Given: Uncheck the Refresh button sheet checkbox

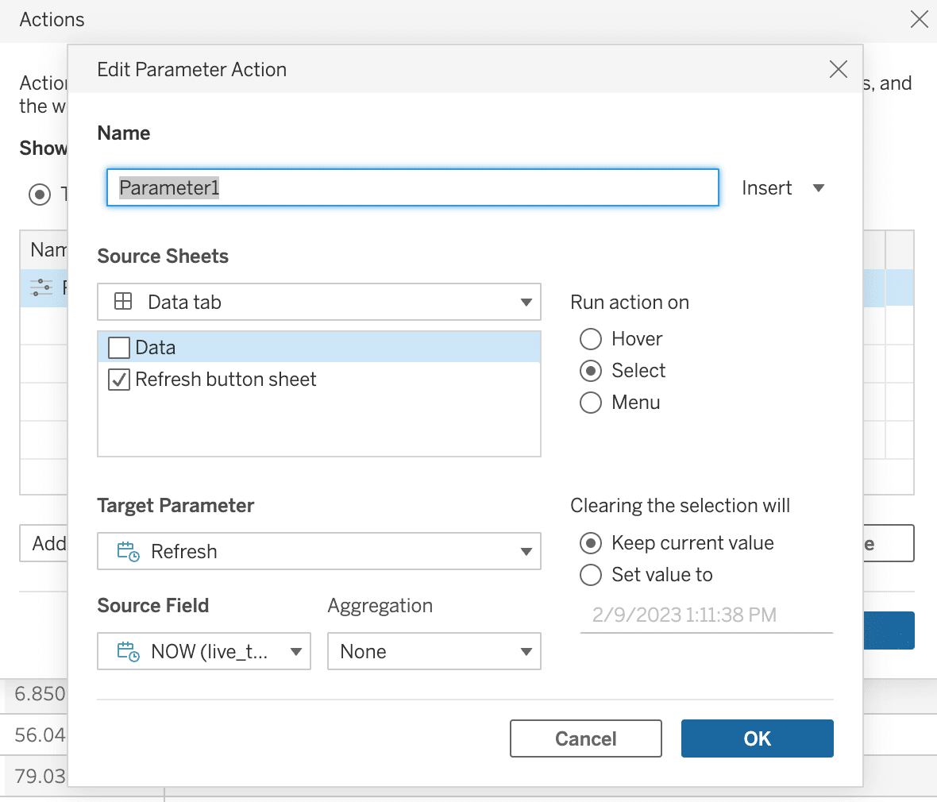Looking at the screenshot, I should 118,379.
